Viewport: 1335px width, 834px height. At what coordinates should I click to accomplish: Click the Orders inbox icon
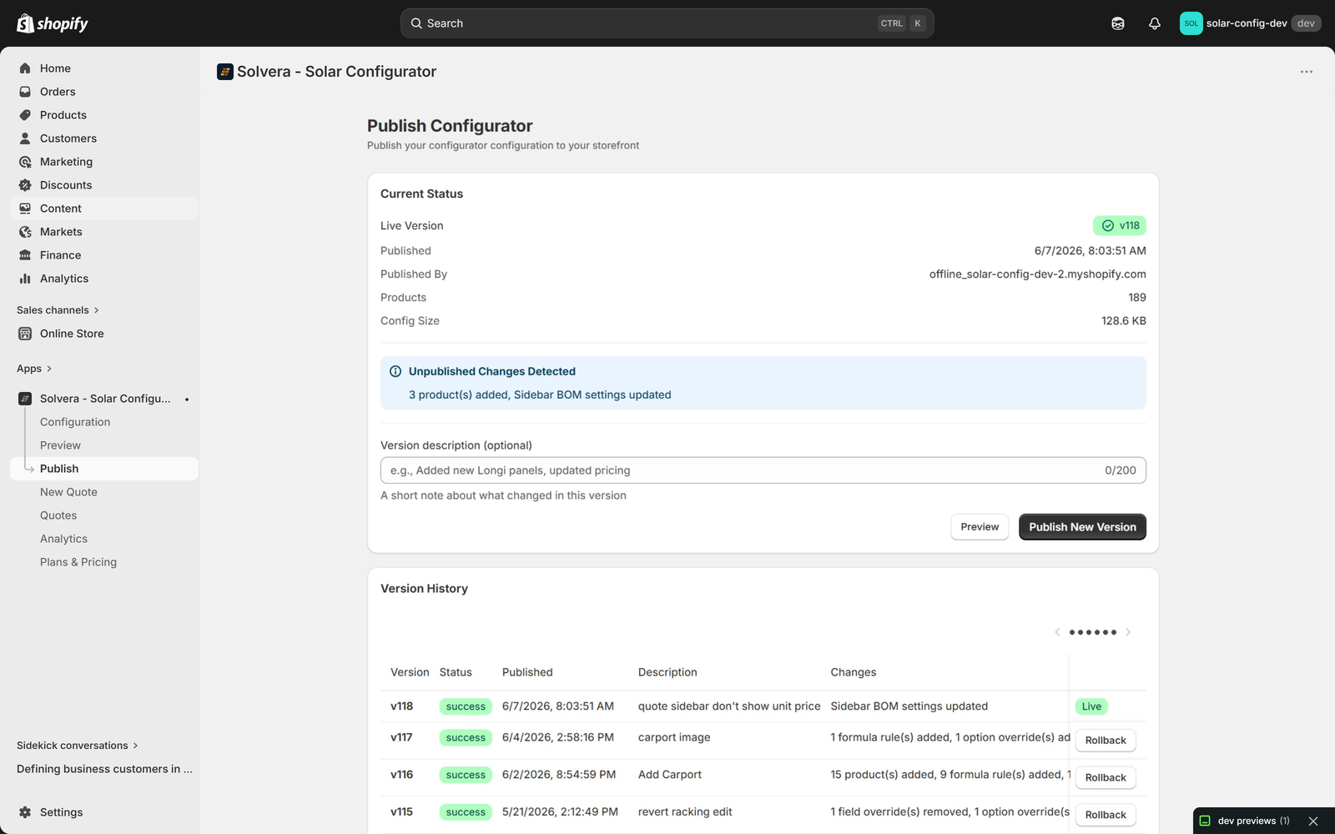pos(25,92)
